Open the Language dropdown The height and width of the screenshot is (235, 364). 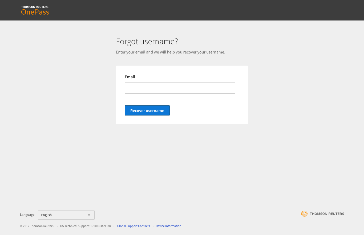[66, 215]
